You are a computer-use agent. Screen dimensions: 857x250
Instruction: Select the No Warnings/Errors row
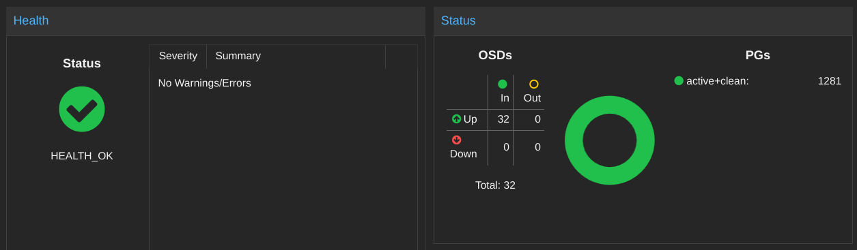283,83
